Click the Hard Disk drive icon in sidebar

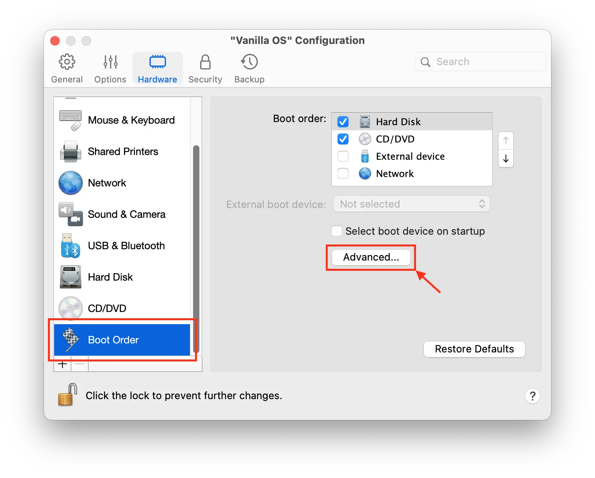71,277
